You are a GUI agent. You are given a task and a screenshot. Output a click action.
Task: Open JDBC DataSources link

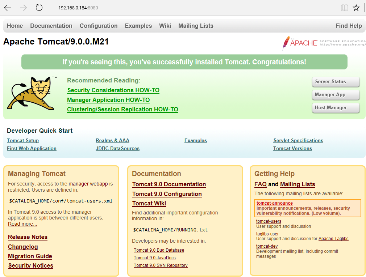pos(117,148)
